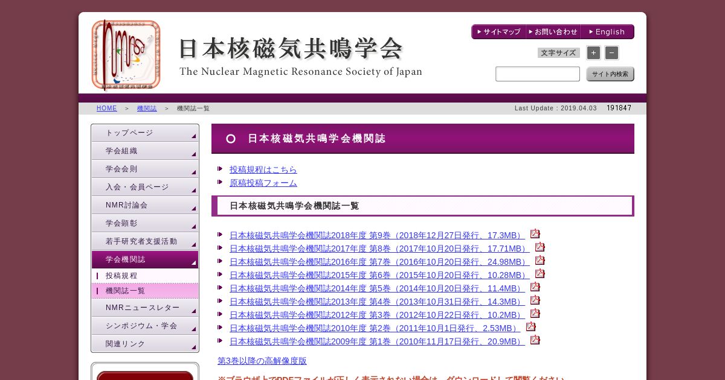This screenshot has height=380, width=725.
Task: Go to HOME breadcrumb link
Action: pyautogui.click(x=107, y=109)
